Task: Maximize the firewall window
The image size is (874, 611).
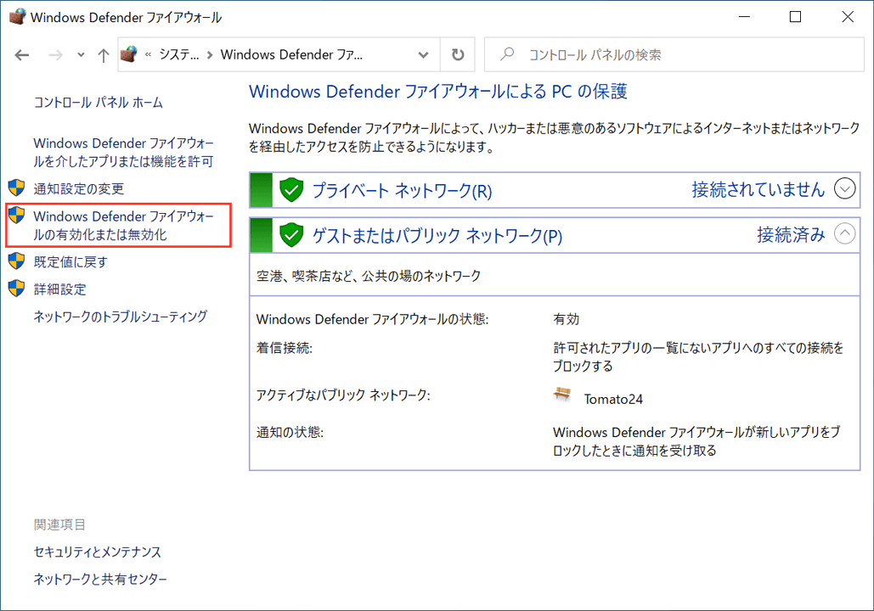Action: pyautogui.click(x=795, y=17)
